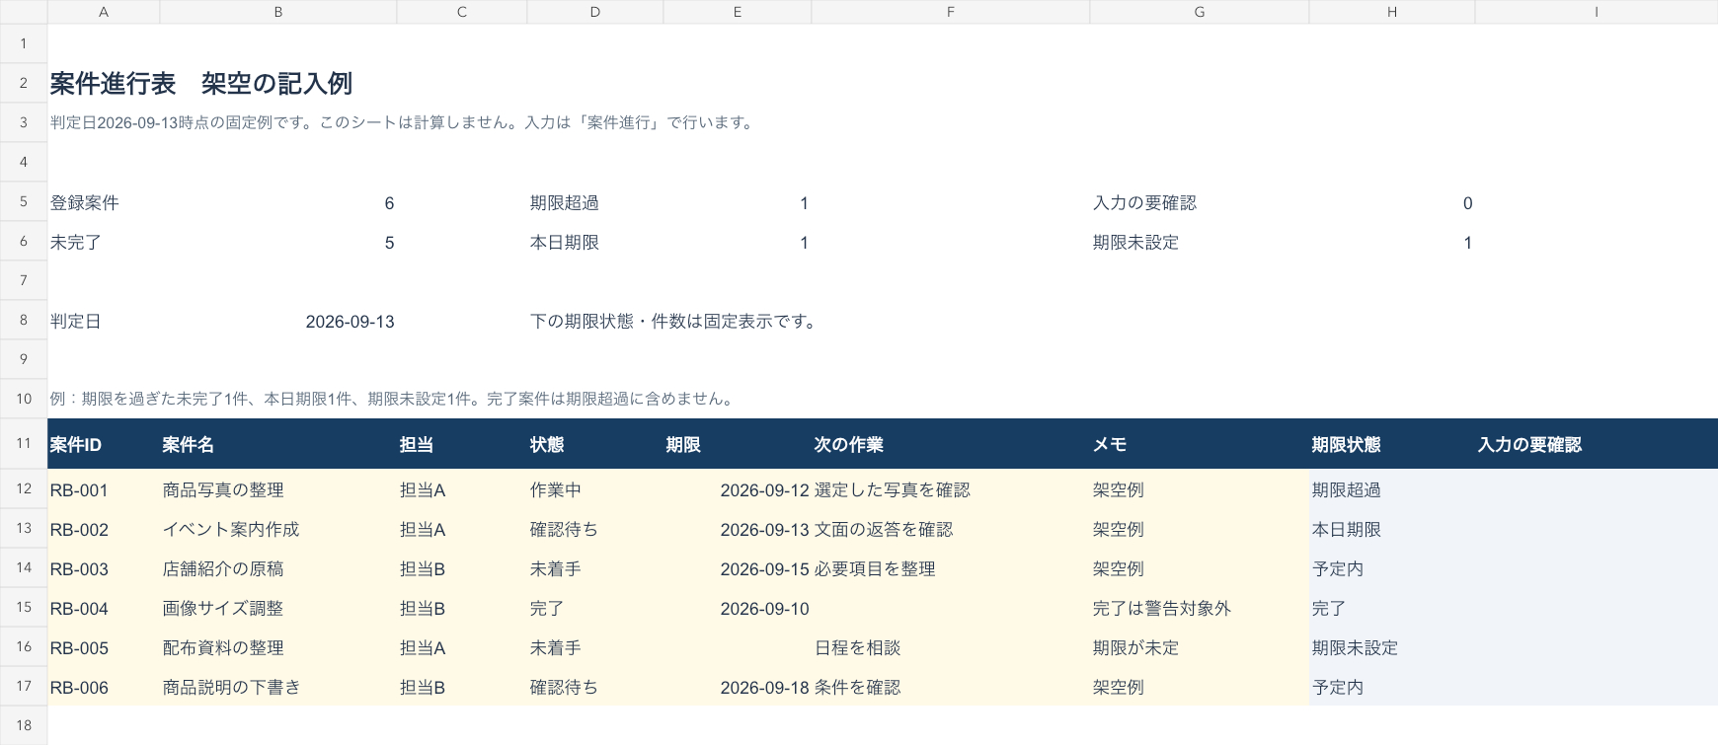Click the 期限が未定 memo cell
The width and height of the screenshot is (1718, 745).
tap(1200, 647)
